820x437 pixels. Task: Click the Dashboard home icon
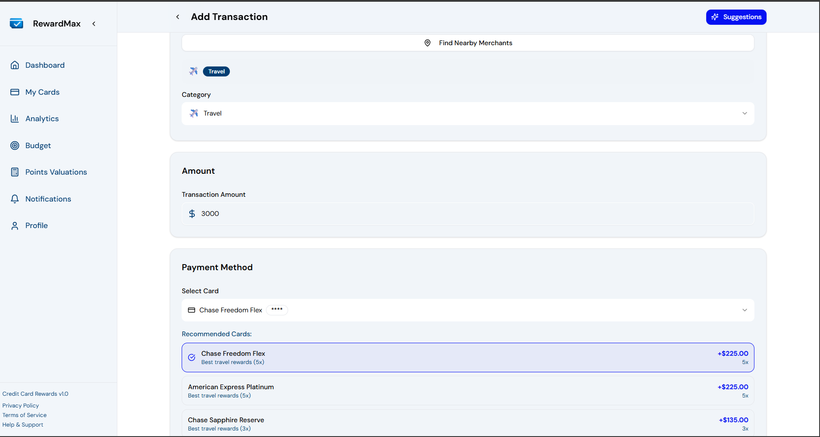[15, 65]
